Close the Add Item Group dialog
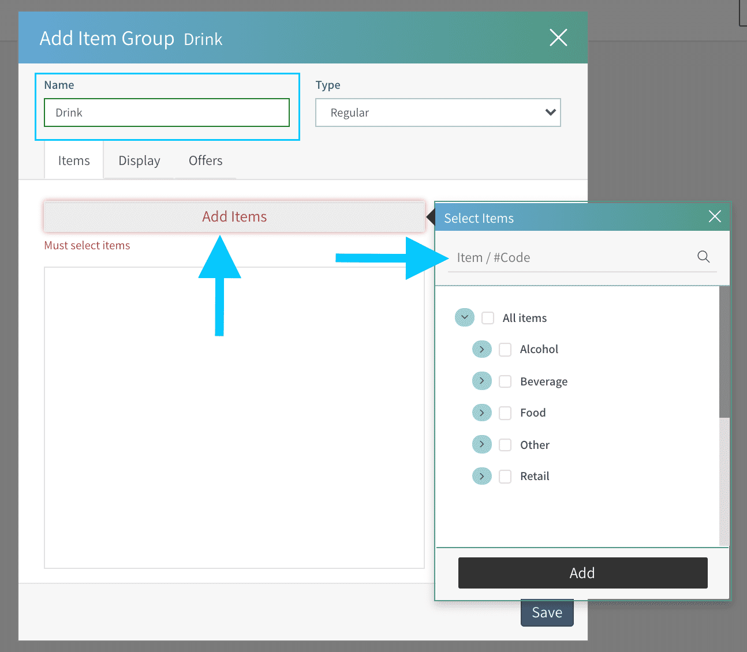 (558, 38)
